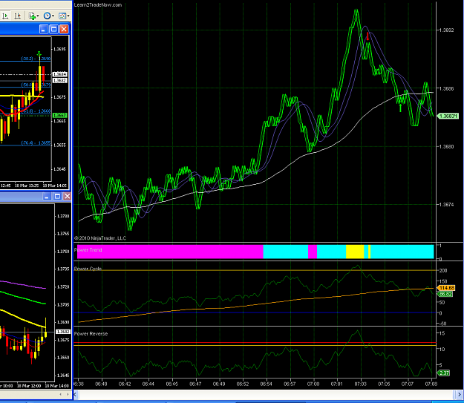Click the Power Cycle panel label
Screen dimensions: 464x403
[x=88, y=269]
